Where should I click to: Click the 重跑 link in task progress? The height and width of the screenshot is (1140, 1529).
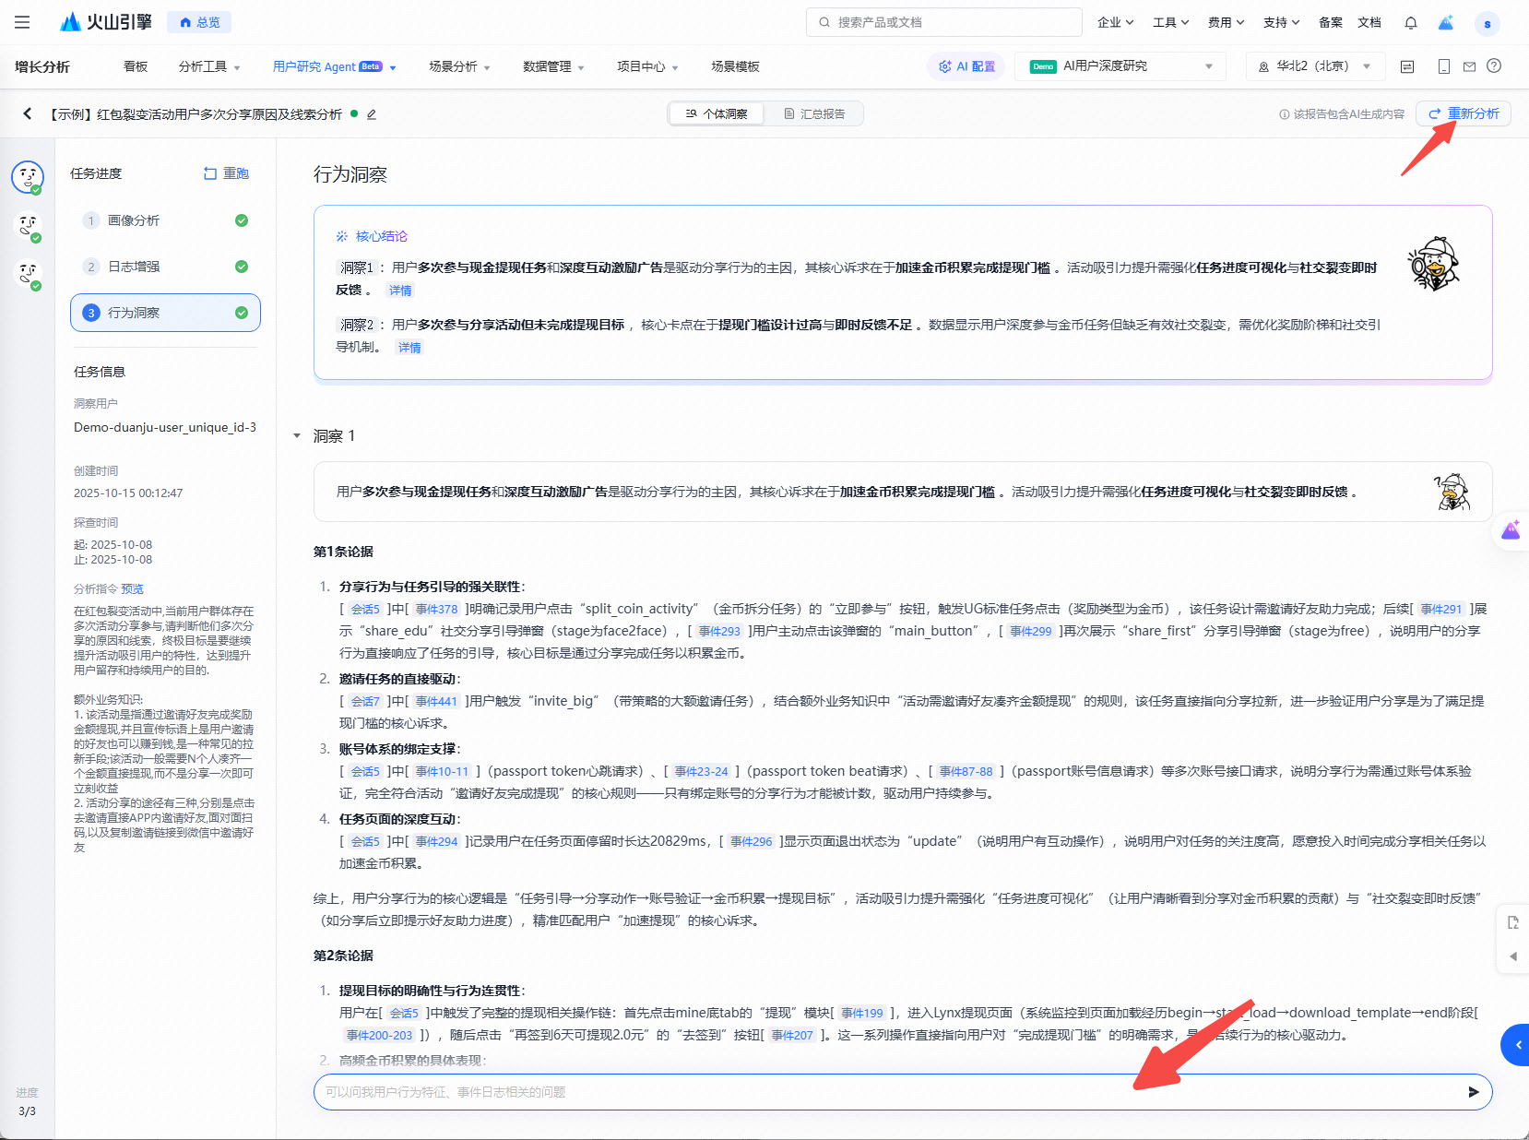[x=226, y=173]
